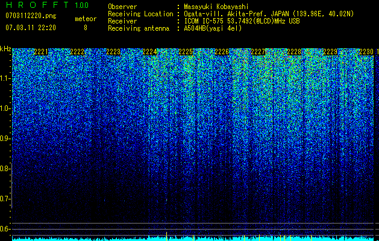
Task: Select the meteor count value 8
Action: click(86, 28)
